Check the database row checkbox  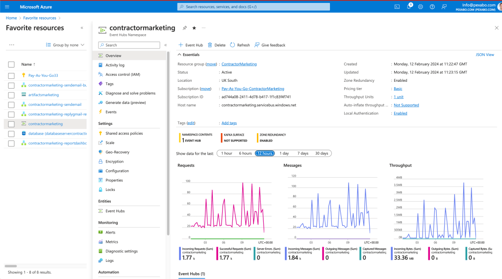pos(11,134)
